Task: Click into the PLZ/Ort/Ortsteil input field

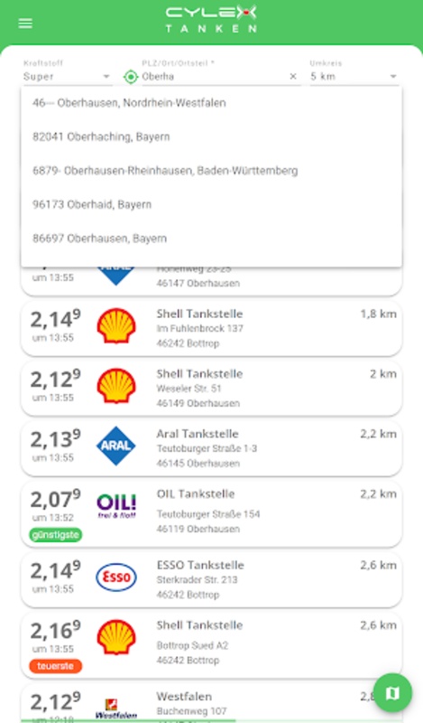Action: tap(214, 77)
